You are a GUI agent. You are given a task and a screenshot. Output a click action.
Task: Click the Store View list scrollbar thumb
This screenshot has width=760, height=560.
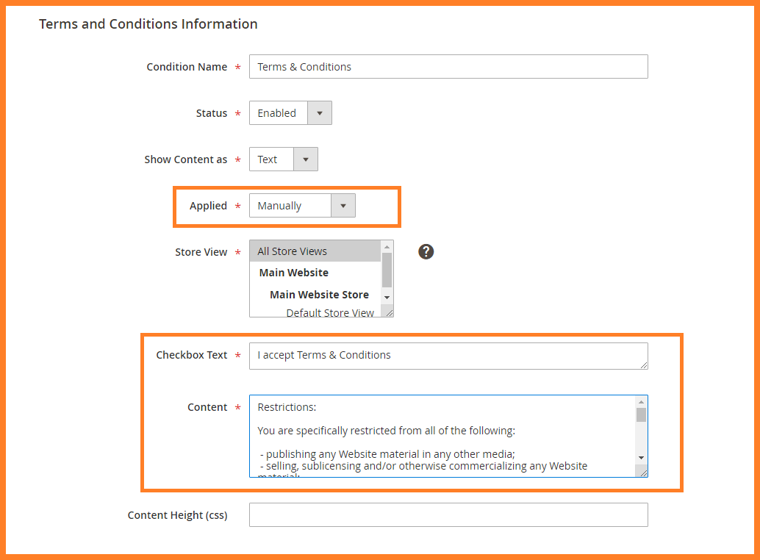pos(387,269)
